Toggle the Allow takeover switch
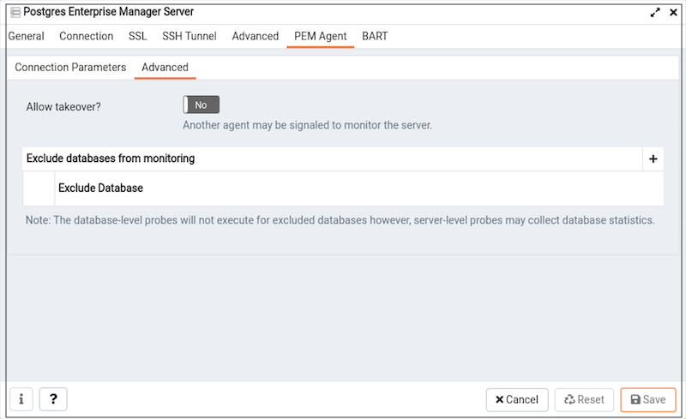Image resolution: width=686 pixels, height=419 pixels. pyautogui.click(x=202, y=105)
